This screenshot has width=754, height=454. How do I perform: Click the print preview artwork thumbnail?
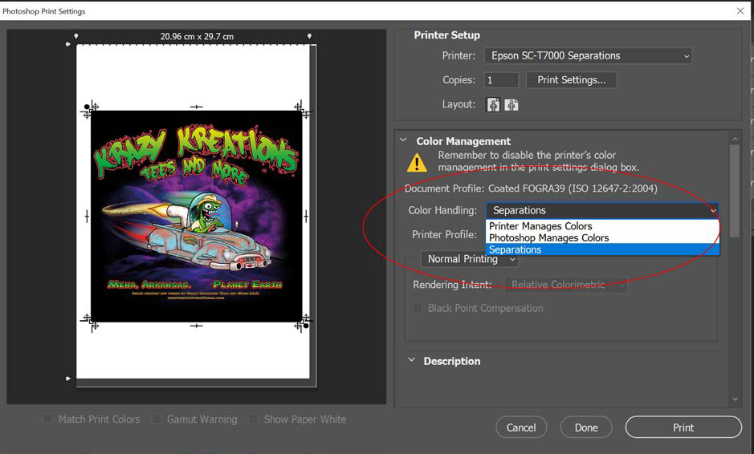click(197, 217)
